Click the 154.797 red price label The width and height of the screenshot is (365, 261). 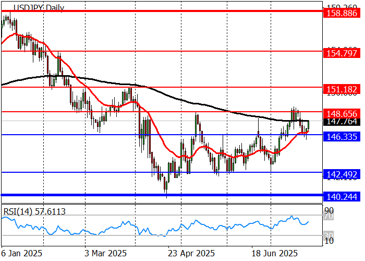340,53
